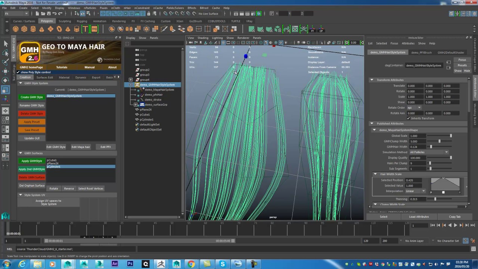The width and height of the screenshot is (478, 269).
Task: Collapse demo_GMHHairStyleSystem in Outliner
Action: click(x=131, y=85)
